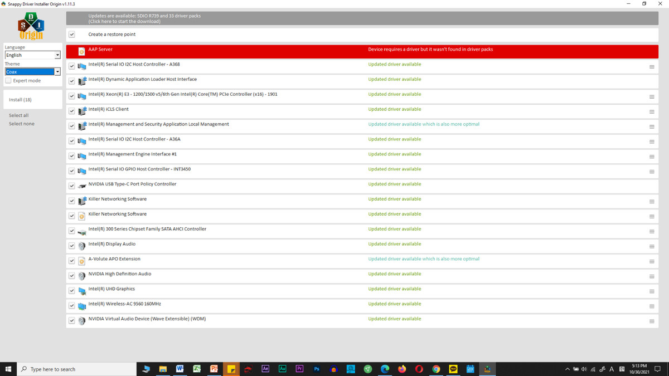The image size is (669, 376).
Task: Expand options menu for A-Volute APO Extension row
Action: (x=652, y=262)
